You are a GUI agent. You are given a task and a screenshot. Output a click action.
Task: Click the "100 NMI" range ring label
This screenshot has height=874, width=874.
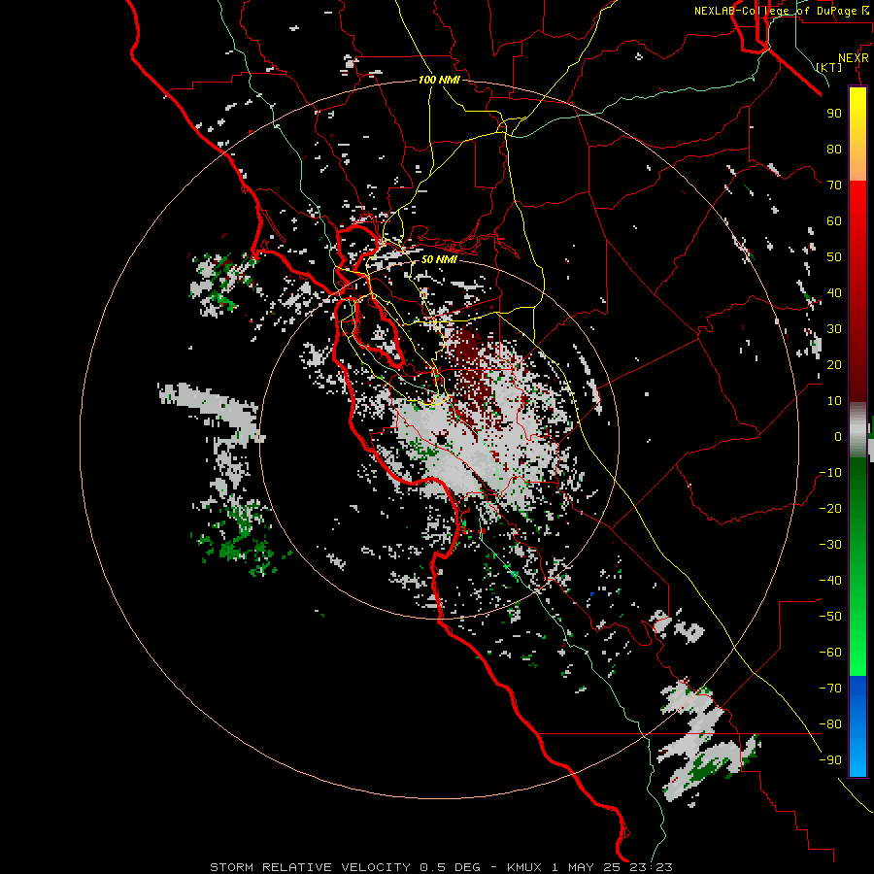(439, 80)
